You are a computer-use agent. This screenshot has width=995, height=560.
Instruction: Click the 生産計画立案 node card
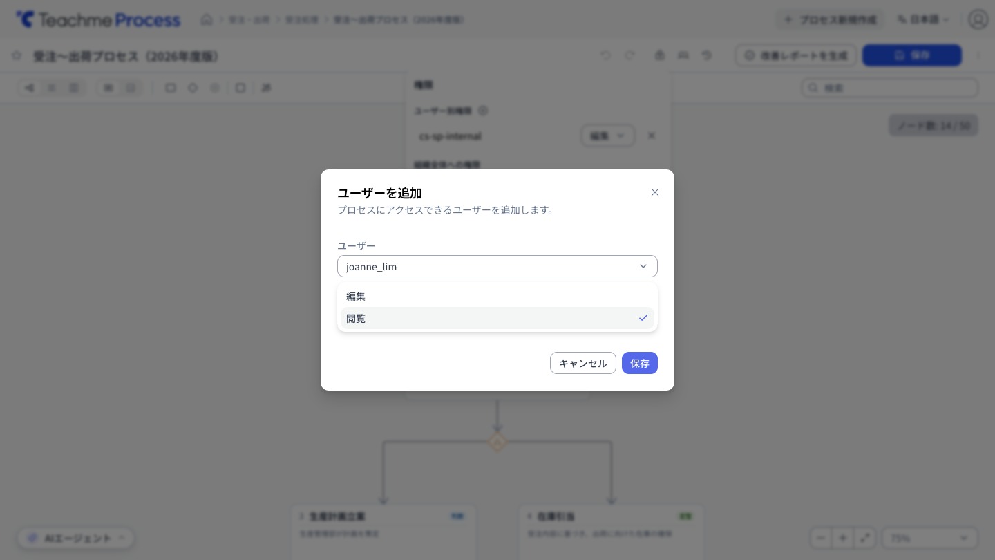pos(383,532)
